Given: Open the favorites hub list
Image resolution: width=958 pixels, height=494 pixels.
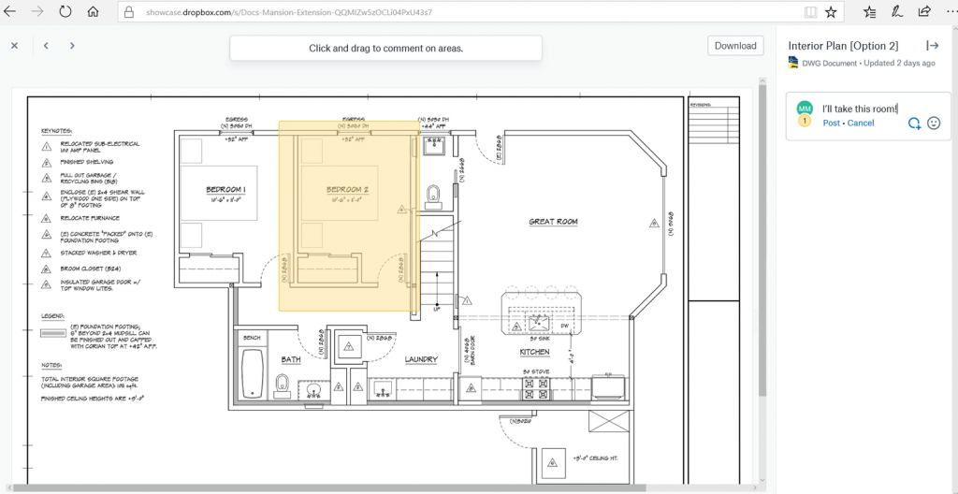Looking at the screenshot, I should click(870, 12).
